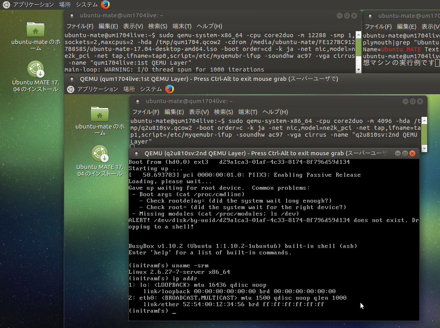Screen dimensions: 440x328
Task: Click 'main-loop: WARNING' line in um1704live terminal
Action: click(164, 70)
